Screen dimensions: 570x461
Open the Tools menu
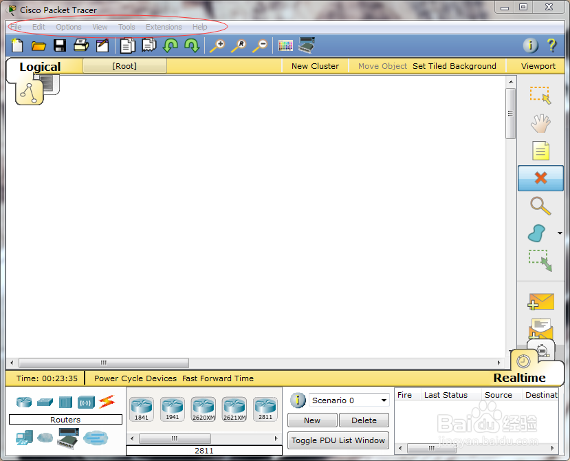pyautogui.click(x=127, y=27)
